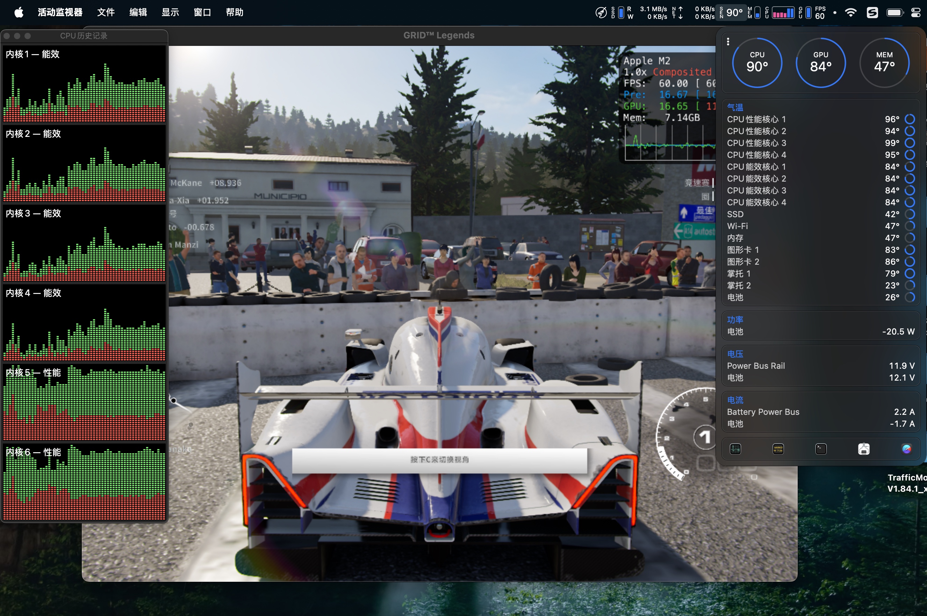Open iStat Menus app icon in panel footer
Screen dimensions: 927x616
tap(907, 449)
